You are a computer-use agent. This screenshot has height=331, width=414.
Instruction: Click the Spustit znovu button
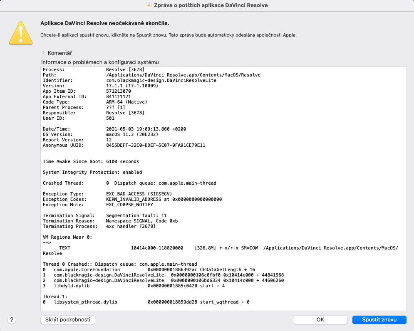click(x=379, y=319)
